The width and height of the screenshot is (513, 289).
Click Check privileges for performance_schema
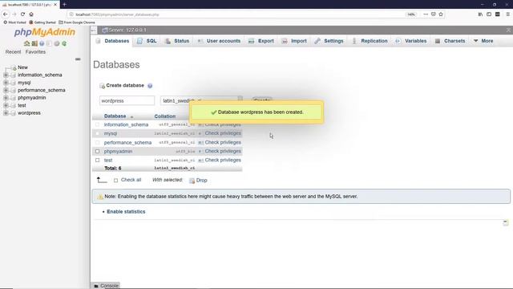tap(223, 143)
